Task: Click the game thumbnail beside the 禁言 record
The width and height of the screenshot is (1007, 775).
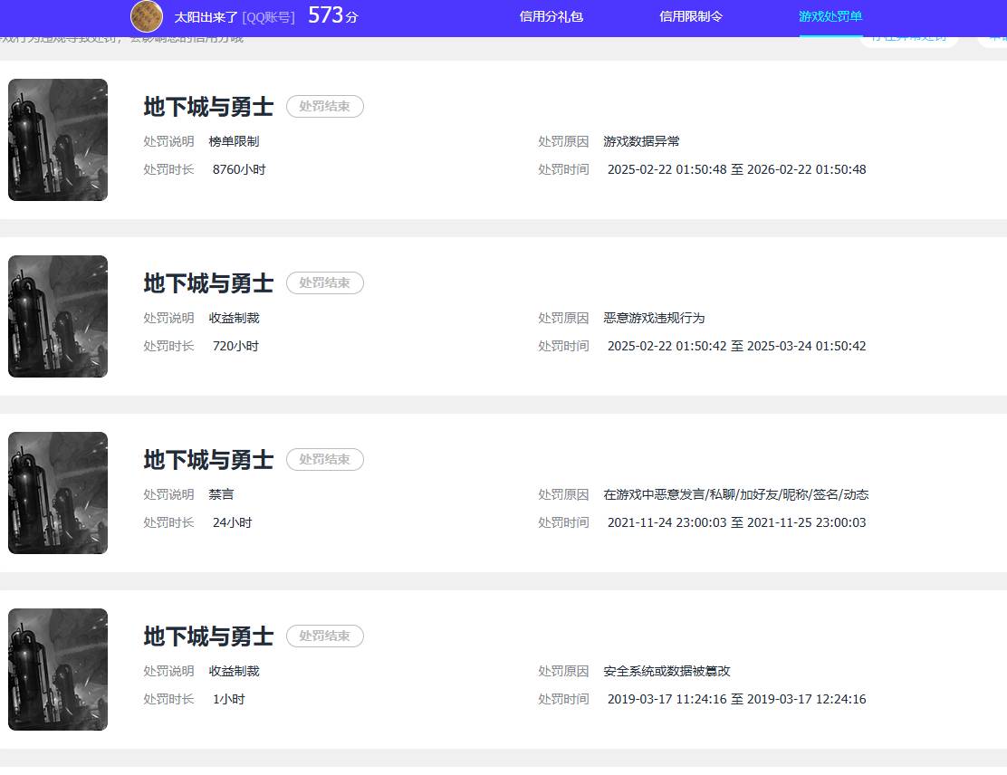Action: (57, 493)
